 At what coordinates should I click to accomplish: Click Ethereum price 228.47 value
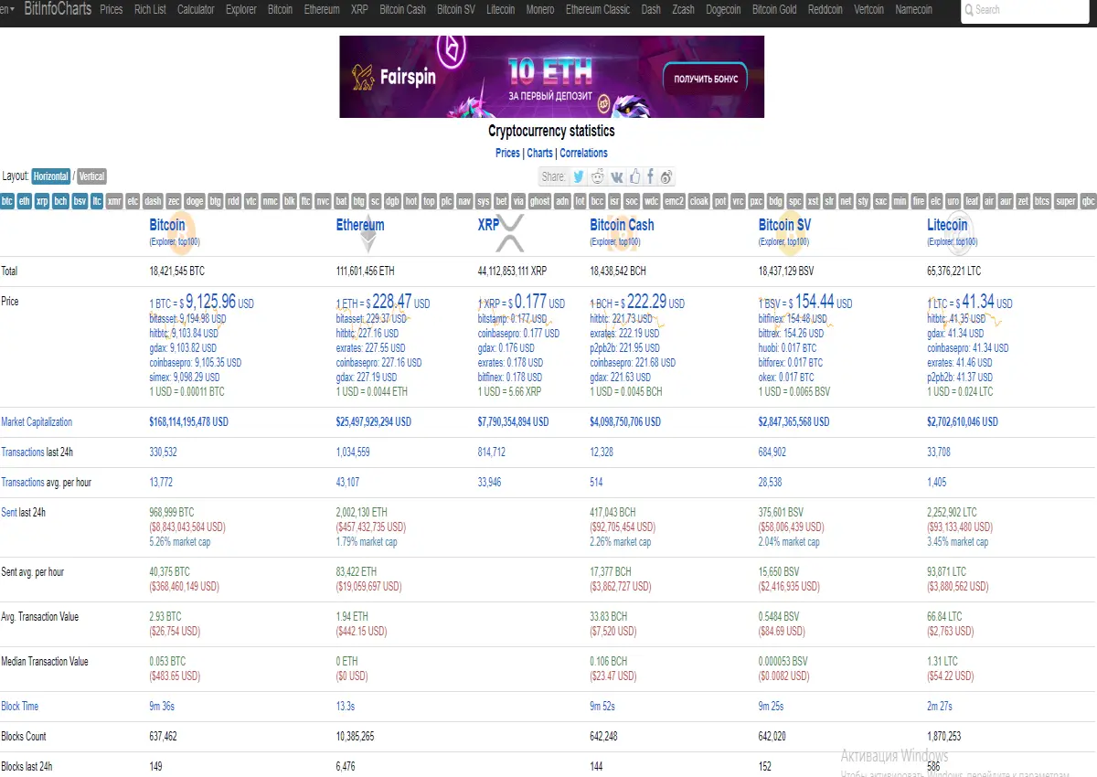pyautogui.click(x=391, y=301)
